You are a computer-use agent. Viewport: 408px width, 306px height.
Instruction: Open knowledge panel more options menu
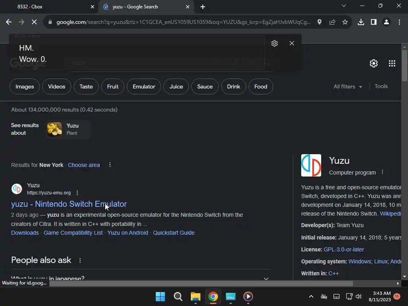coord(382,172)
